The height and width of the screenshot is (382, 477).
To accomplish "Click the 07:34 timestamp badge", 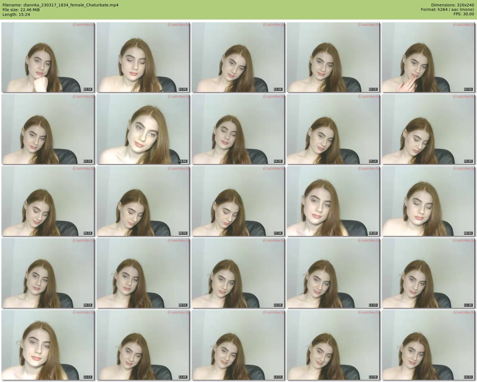I will pyautogui.click(x=278, y=233).
